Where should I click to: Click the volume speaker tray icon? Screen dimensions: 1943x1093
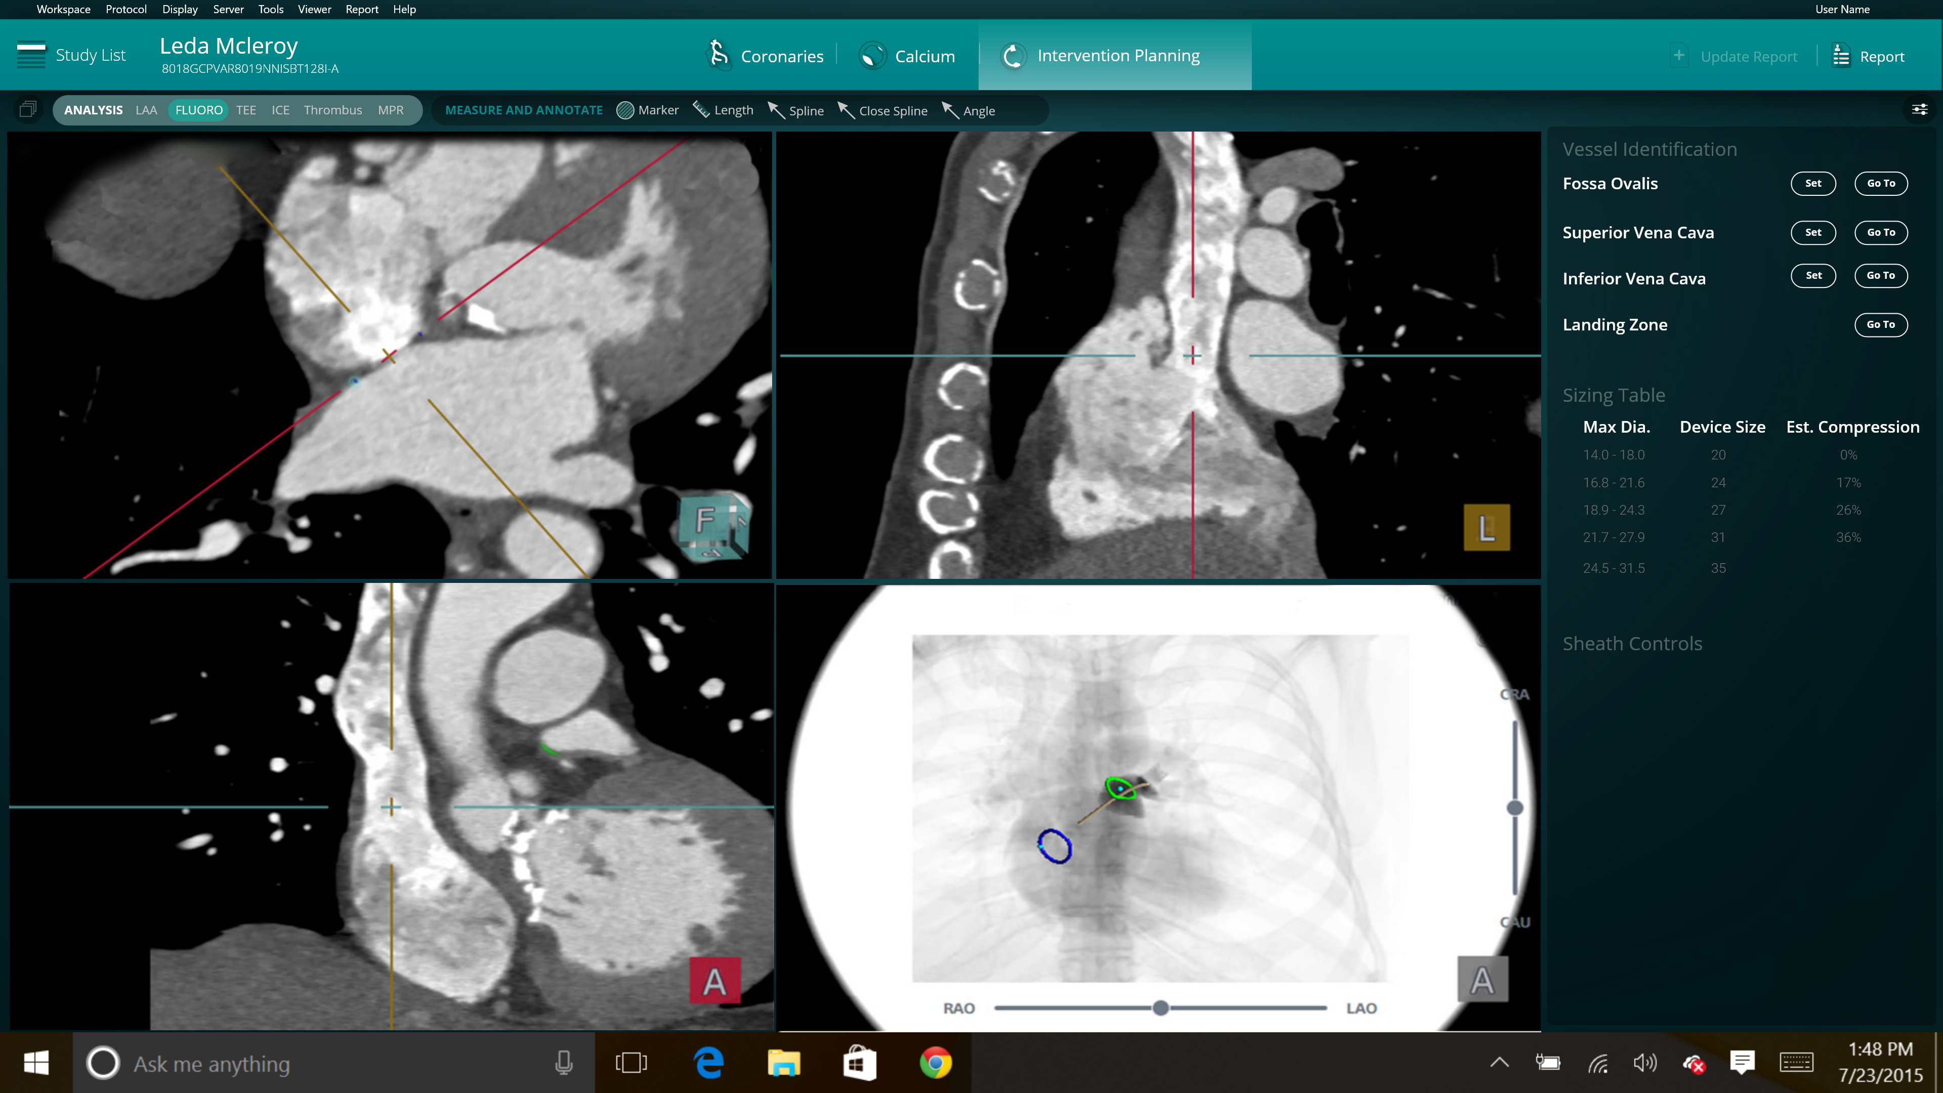click(x=1645, y=1063)
